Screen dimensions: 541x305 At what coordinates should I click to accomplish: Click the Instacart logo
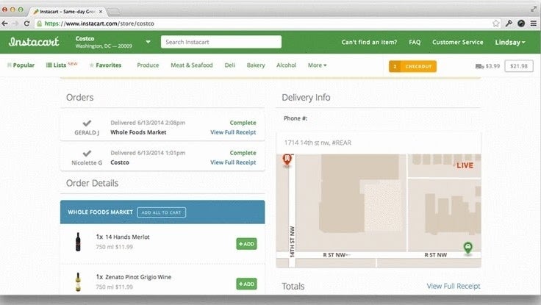coord(34,42)
